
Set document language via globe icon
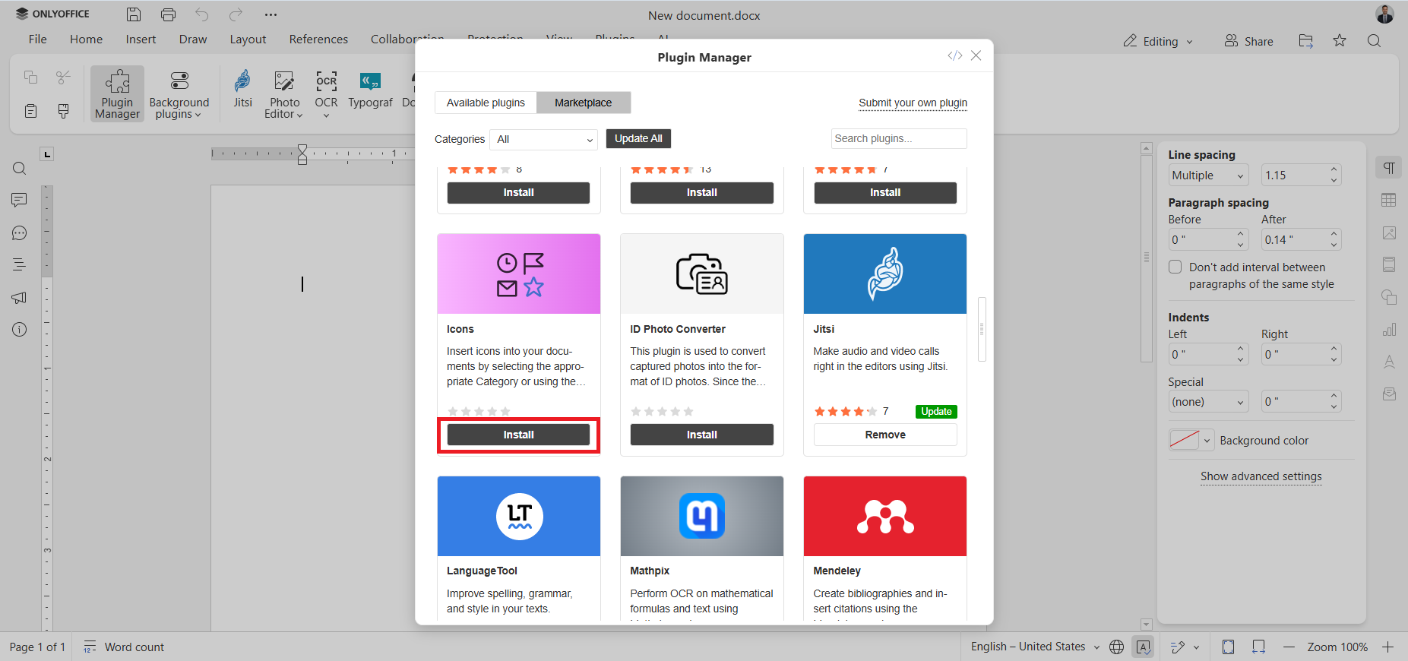1116,647
